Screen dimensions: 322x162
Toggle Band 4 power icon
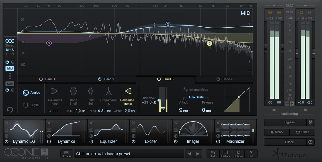click(x=218, y=79)
